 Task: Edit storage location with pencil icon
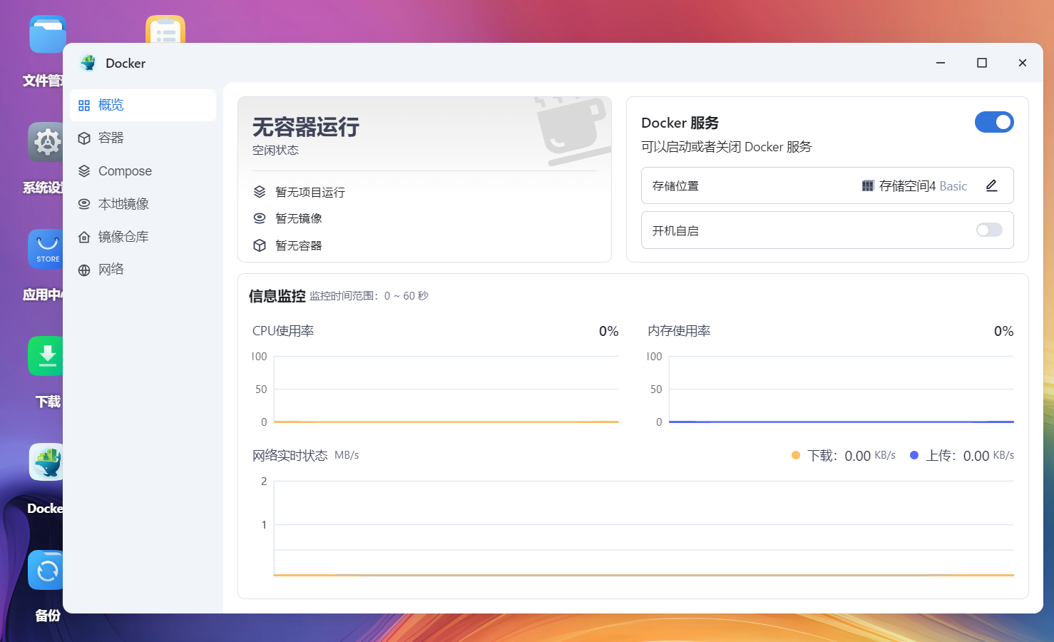991,185
